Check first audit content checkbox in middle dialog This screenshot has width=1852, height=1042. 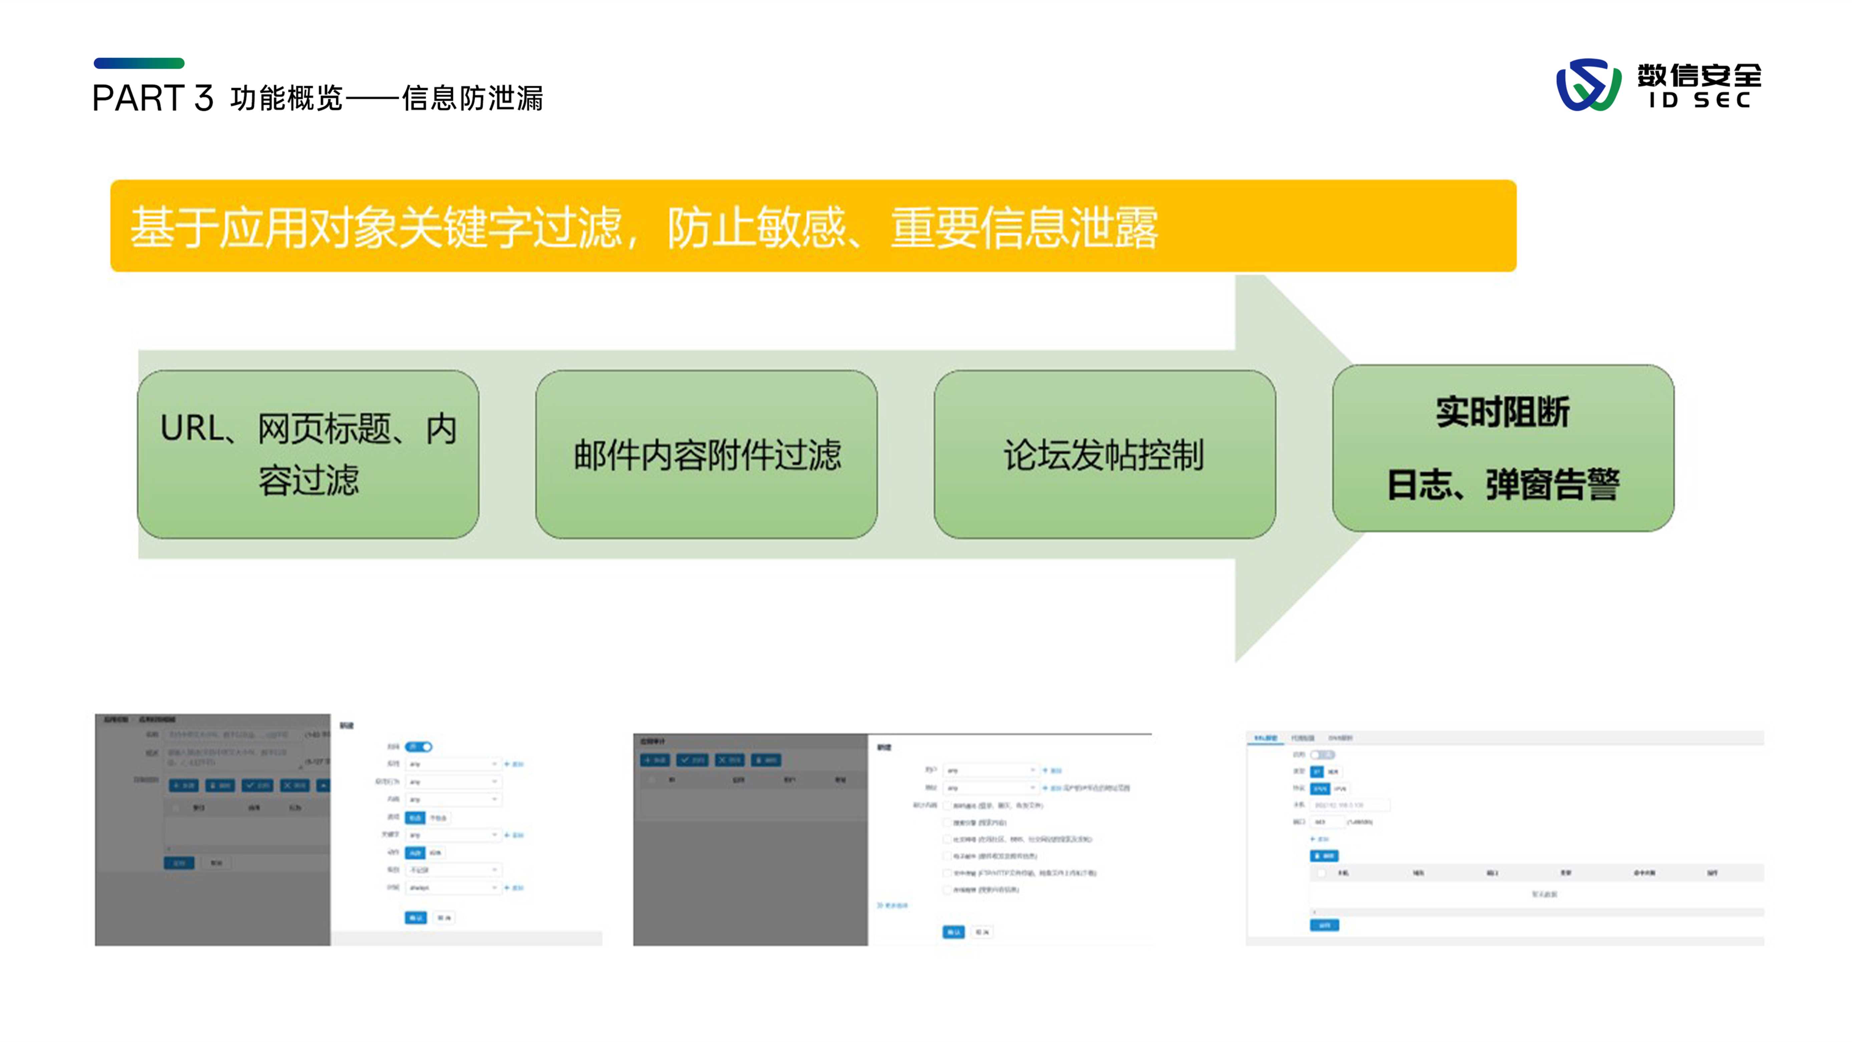(947, 805)
